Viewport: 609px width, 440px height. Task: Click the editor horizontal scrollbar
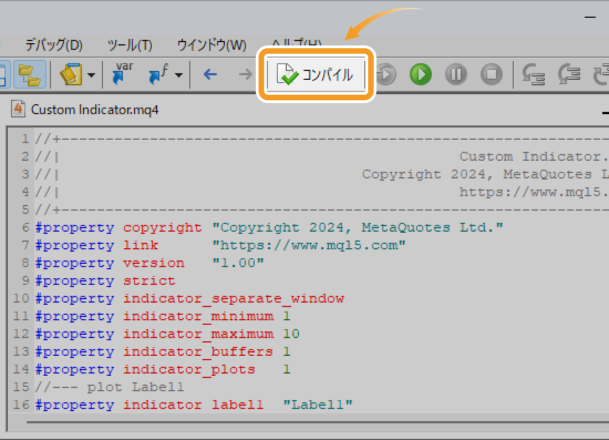click(x=317, y=422)
